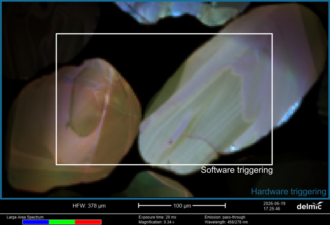Click the "100 µm" scale bar label

pyautogui.click(x=182, y=206)
